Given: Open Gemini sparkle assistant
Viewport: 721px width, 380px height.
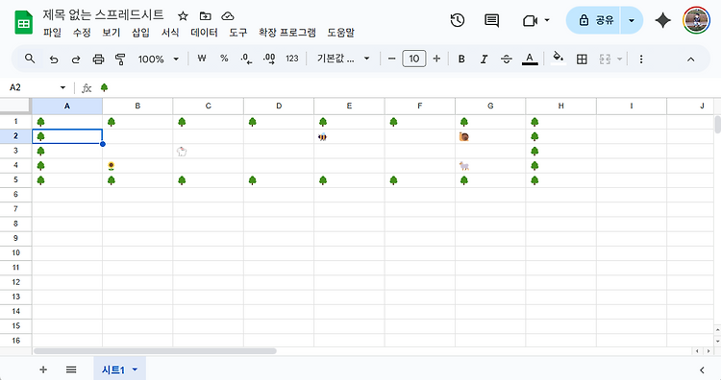Looking at the screenshot, I should tap(662, 20).
